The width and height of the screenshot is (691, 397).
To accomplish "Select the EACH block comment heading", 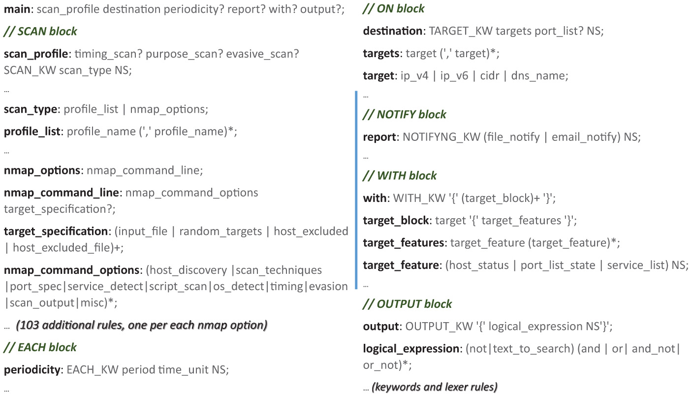I will 40,348.
